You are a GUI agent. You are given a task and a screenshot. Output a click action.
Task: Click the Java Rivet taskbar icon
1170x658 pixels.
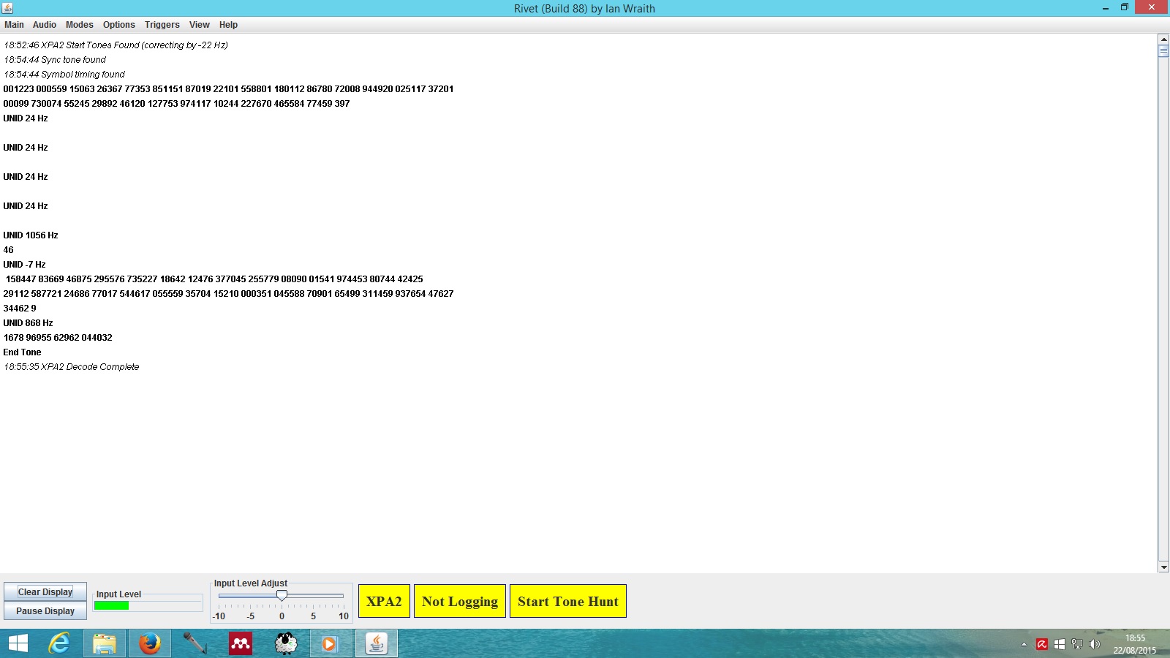tap(377, 643)
